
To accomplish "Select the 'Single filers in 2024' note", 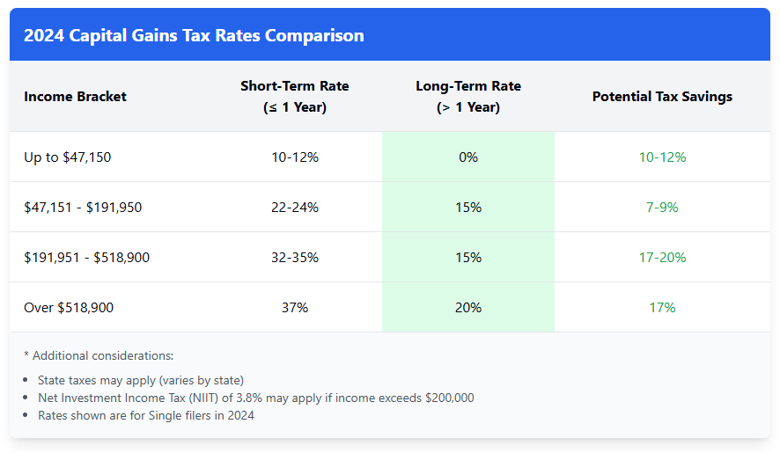I will click(146, 415).
